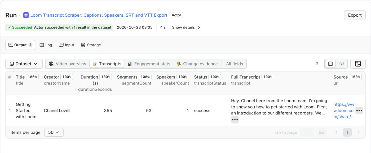Click the segment count 53
The height and width of the screenshot is (153, 371).
148,111
